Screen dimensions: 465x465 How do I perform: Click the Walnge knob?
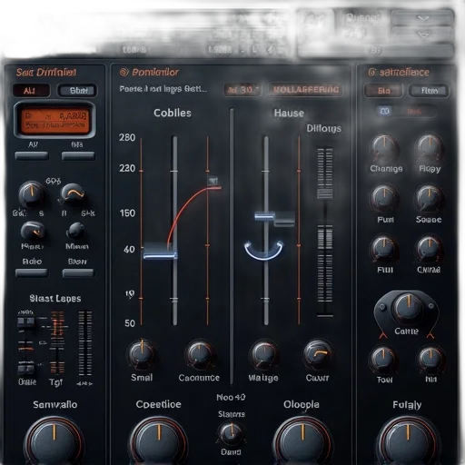point(264,355)
